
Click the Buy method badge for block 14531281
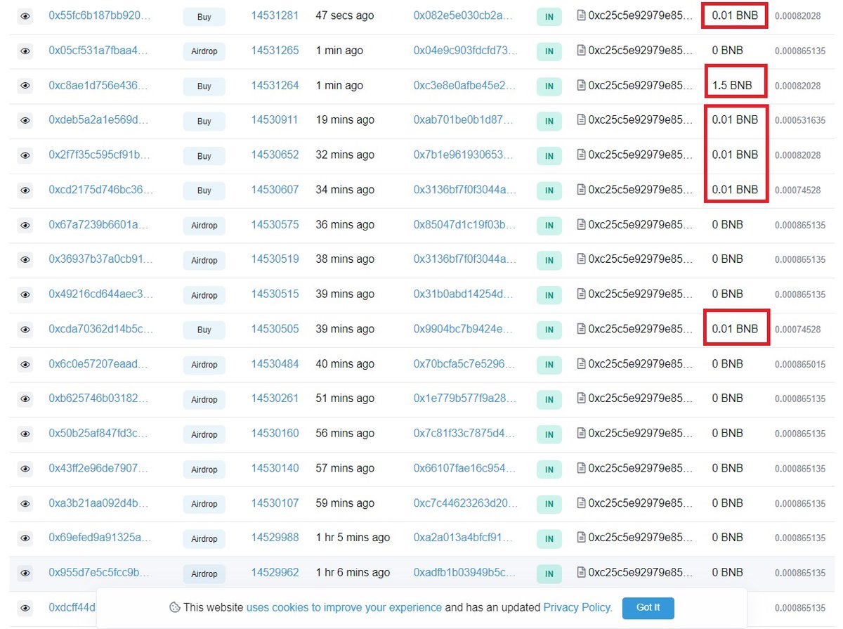click(x=204, y=15)
